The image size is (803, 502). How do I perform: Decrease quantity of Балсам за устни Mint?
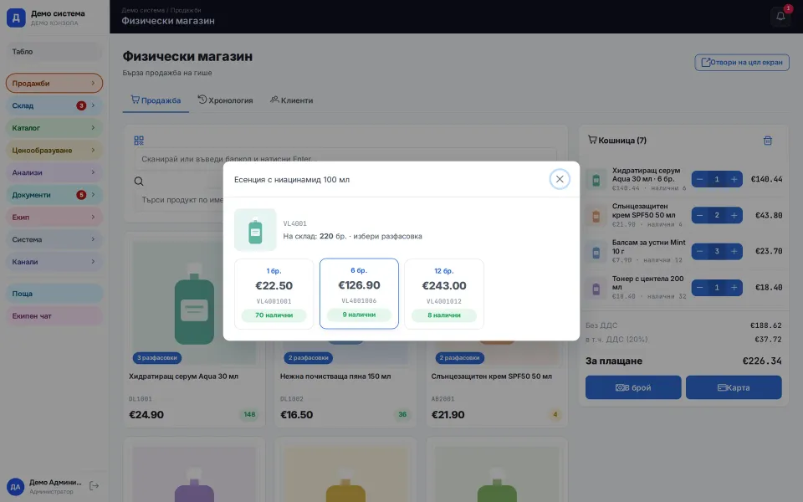pyautogui.click(x=699, y=251)
